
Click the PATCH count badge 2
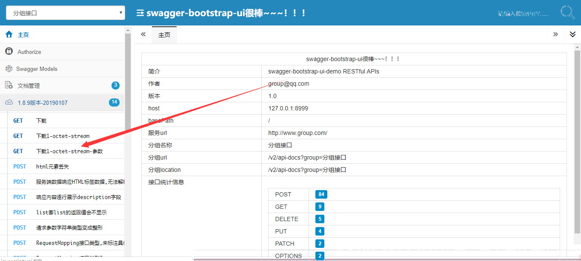point(320,244)
